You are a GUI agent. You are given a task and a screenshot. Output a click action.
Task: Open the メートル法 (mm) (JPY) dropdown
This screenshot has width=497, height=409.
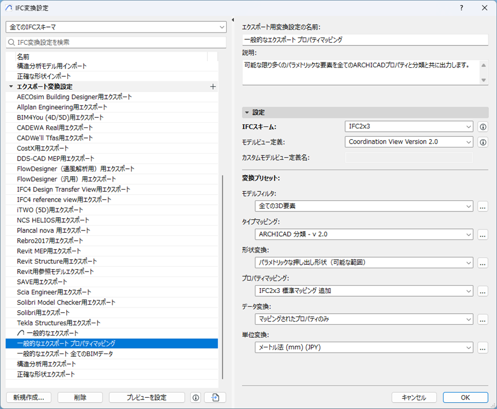click(x=364, y=347)
